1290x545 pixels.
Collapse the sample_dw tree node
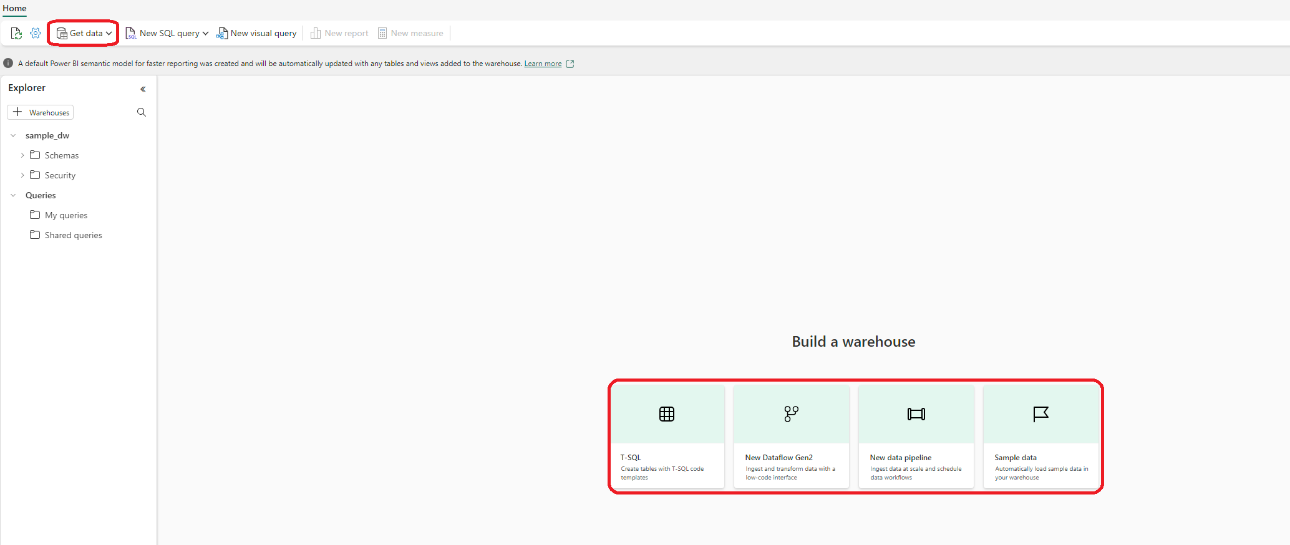tap(13, 135)
